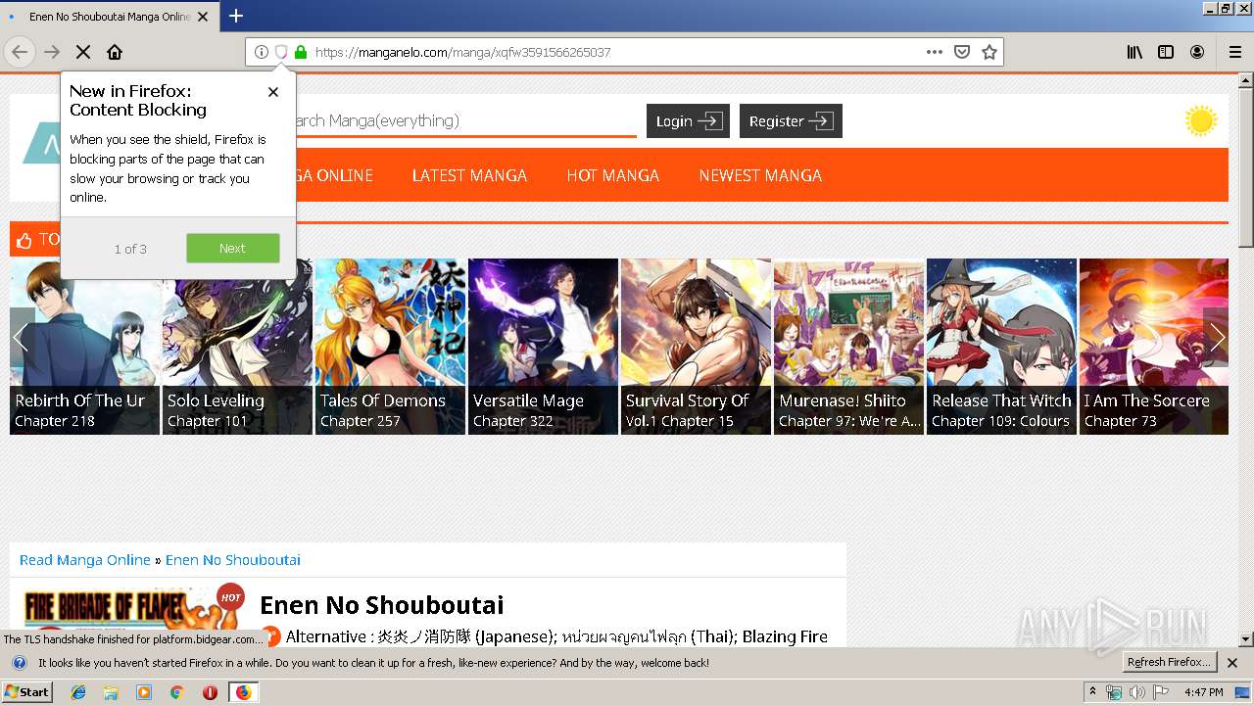This screenshot has height=705, width=1254.
Task: Save page to Pocket
Action: click(962, 52)
